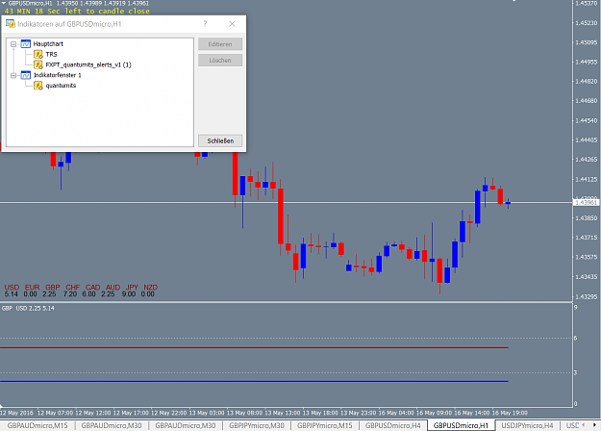The width and height of the screenshot is (601, 431).
Task: Click the Indikatorfenster 1 window icon
Action: (25, 75)
